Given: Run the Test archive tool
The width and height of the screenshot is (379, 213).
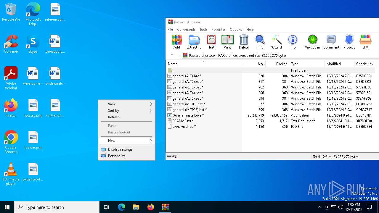Looking at the screenshot, I should pos(211,42).
